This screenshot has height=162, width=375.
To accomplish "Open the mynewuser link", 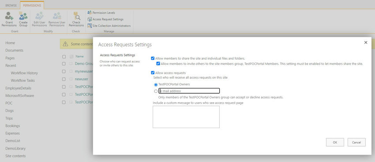I will point(84,71).
